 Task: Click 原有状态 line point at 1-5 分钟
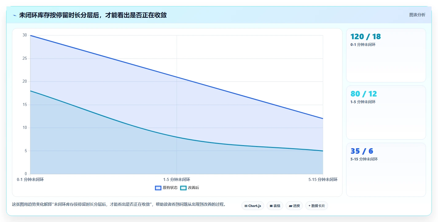coord(177,77)
